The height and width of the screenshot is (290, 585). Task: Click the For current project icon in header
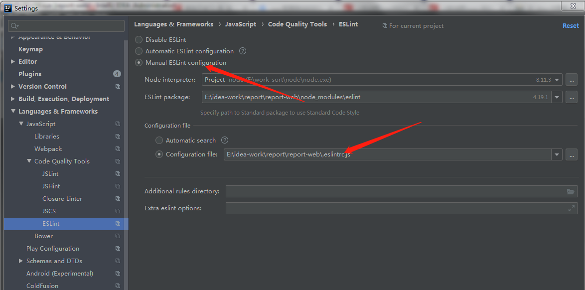384,25
